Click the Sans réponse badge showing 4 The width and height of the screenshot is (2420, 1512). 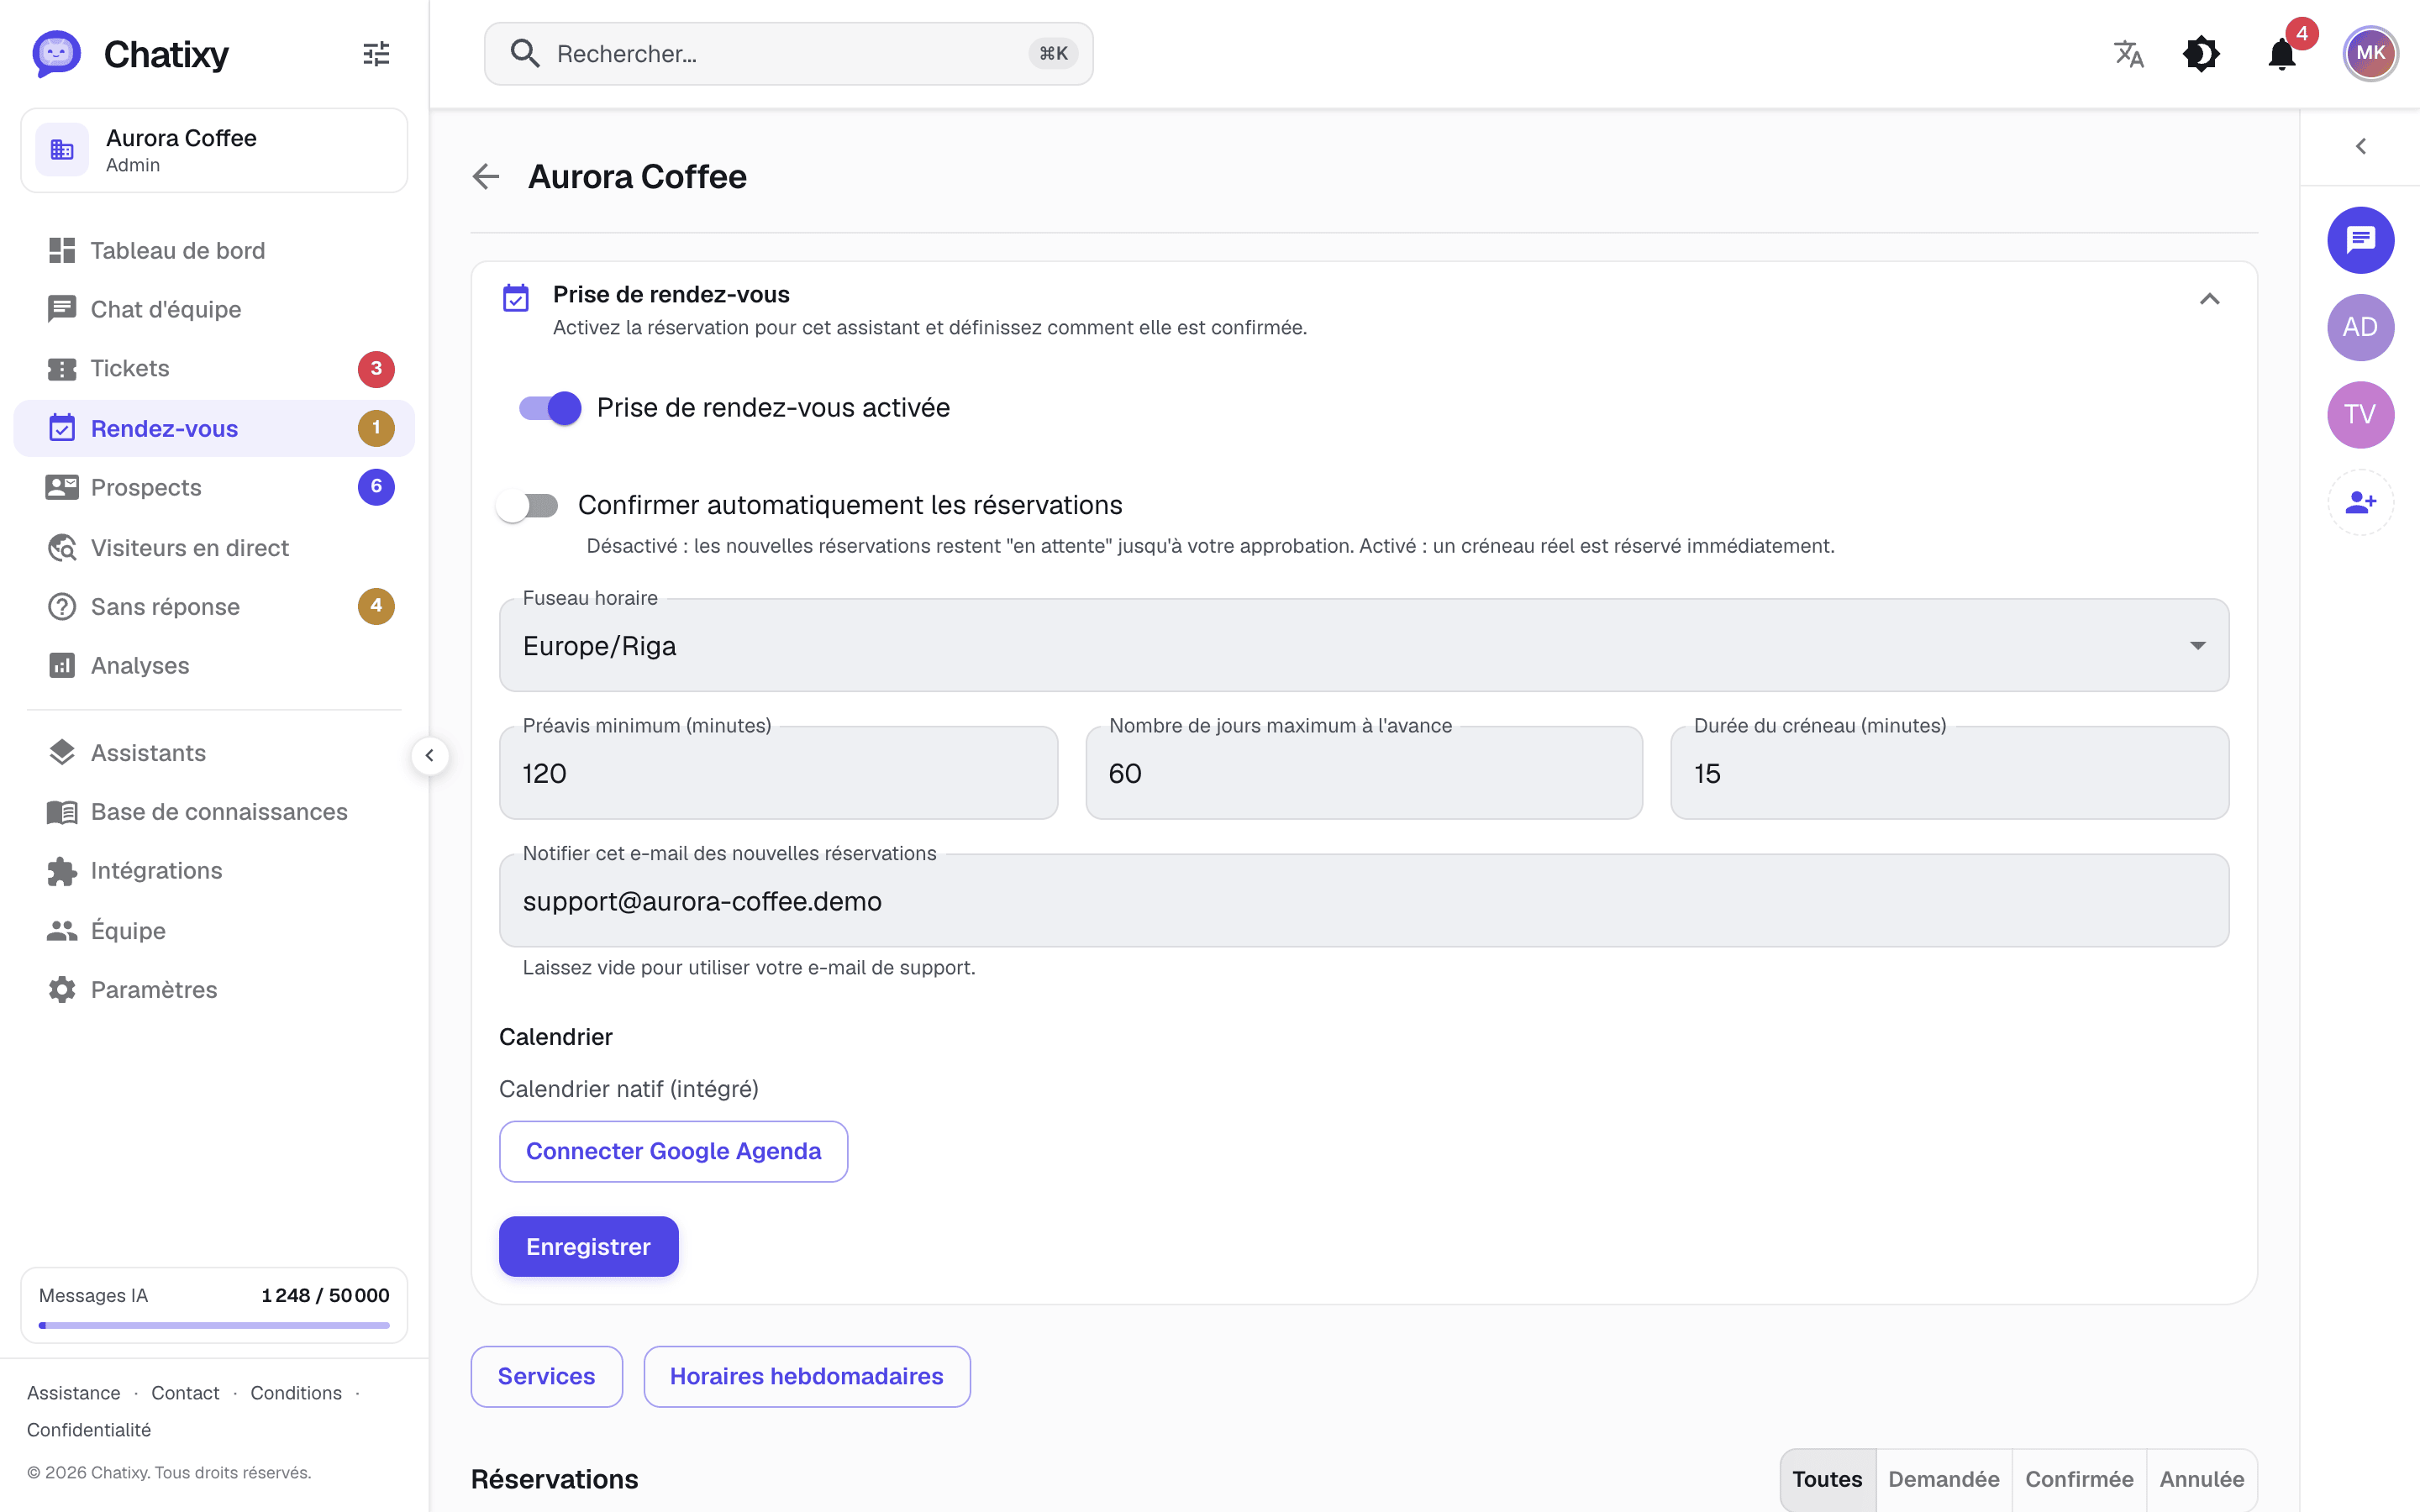[376, 606]
